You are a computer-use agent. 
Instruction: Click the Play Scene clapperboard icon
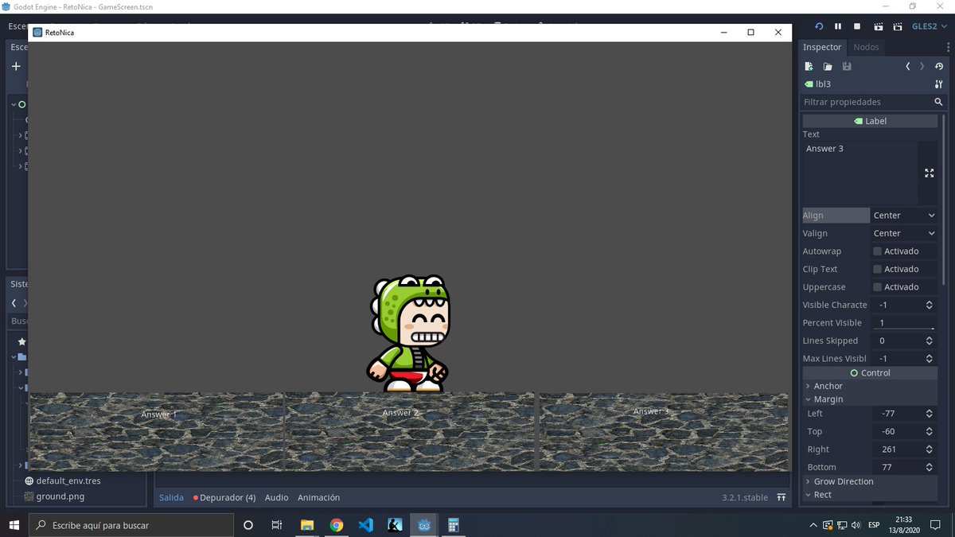pos(878,26)
